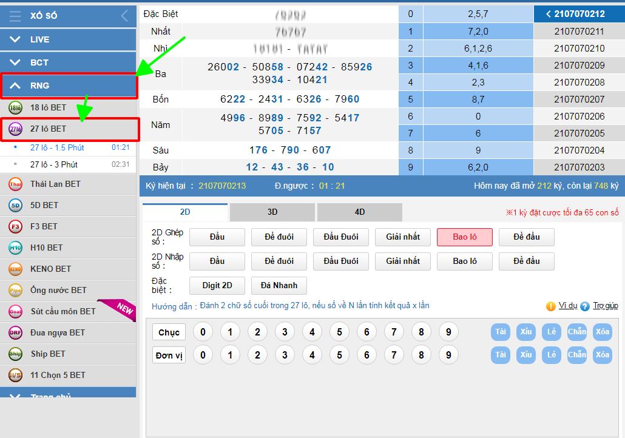Expand the BCT section
This screenshot has width=625, height=438.
(68, 62)
